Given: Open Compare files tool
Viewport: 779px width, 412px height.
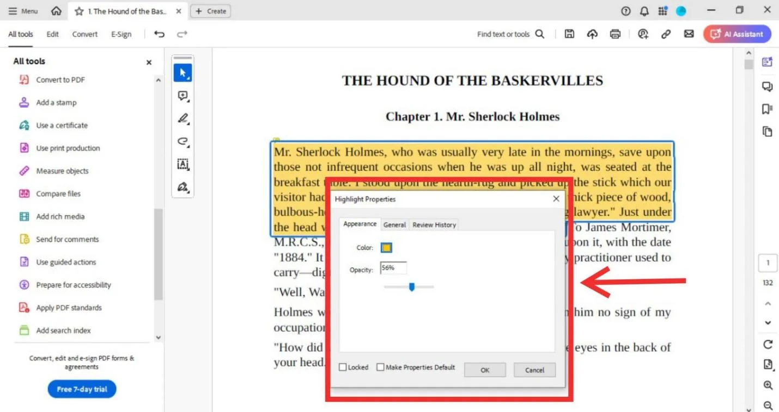Looking at the screenshot, I should (x=58, y=194).
